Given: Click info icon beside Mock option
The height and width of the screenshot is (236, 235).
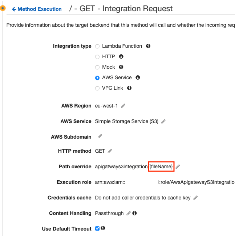Looking at the screenshot, I should click(x=121, y=67).
